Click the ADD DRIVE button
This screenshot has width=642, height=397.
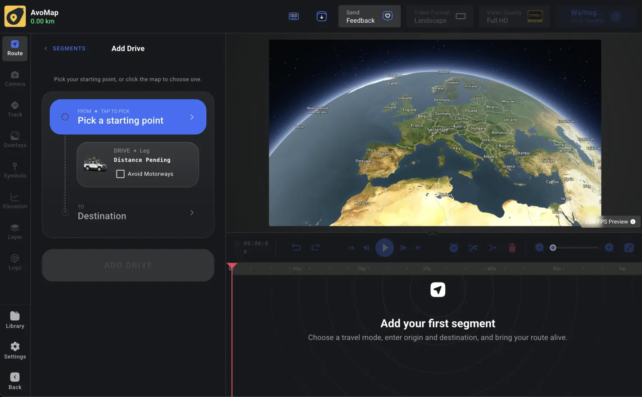[x=128, y=265]
